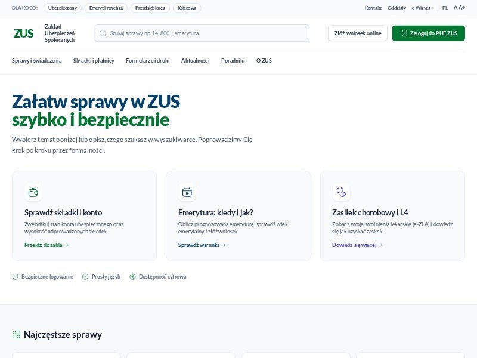Go to Formularze i druki
The height and width of the screenshot is (358, 477).
tap(148, 61)
